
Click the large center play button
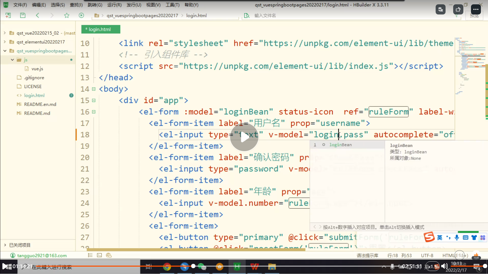click(x=244, y=137)
